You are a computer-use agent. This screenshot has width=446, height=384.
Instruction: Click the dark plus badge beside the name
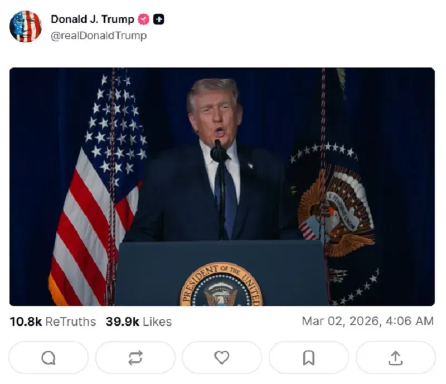coord(159,20)
